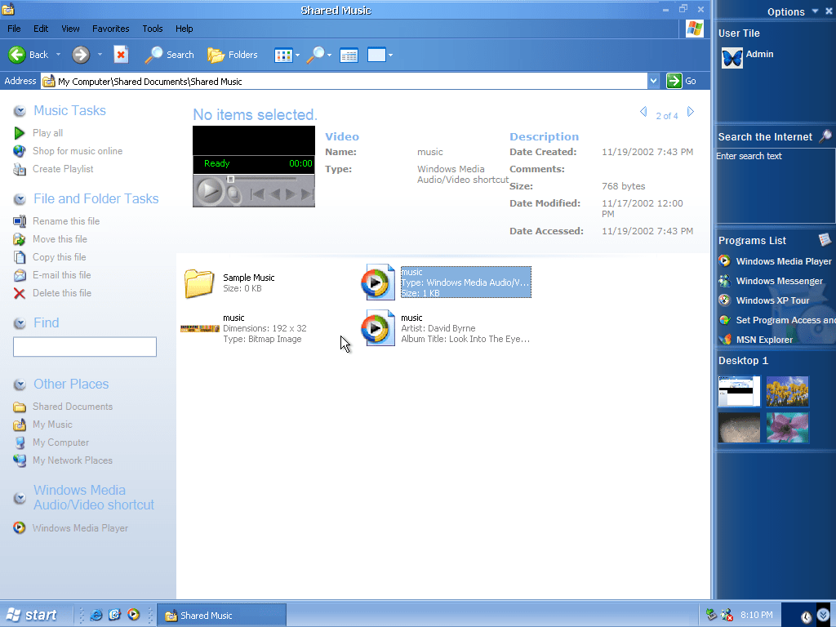Click the Internet Explorer quick launch icon
836x627 pixels.
96,615
